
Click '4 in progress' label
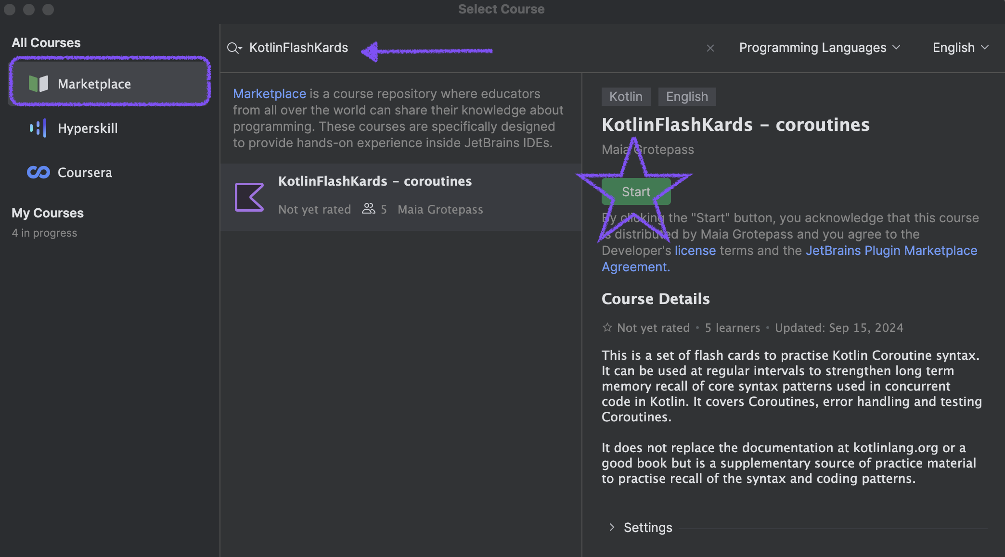point(44,233)
